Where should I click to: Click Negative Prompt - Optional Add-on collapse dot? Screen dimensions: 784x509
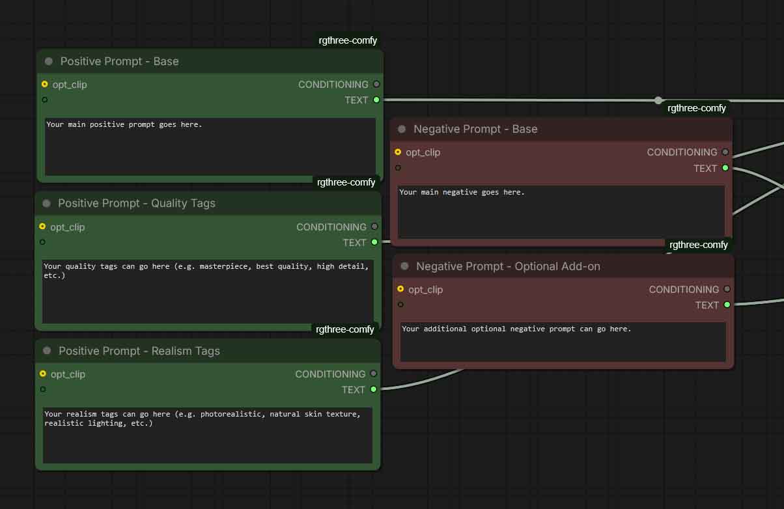[x=404, y=266]
